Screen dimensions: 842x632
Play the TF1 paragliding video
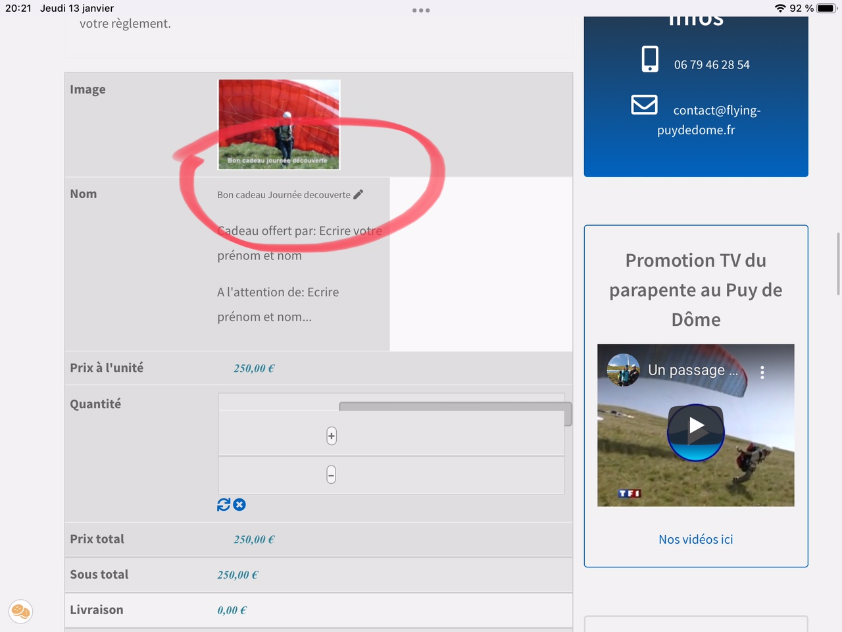[x=696, y=427]
